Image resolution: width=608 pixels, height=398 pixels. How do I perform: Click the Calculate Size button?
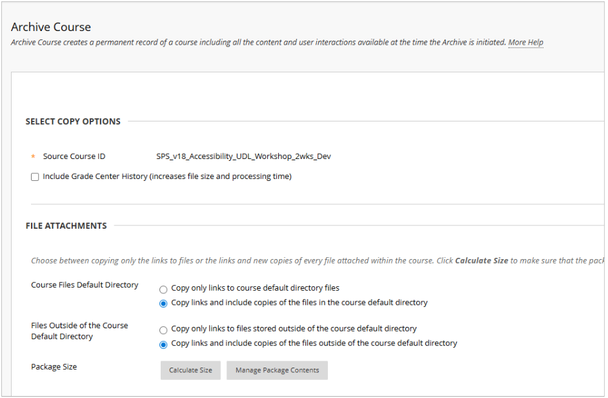(x=190, y=370)
